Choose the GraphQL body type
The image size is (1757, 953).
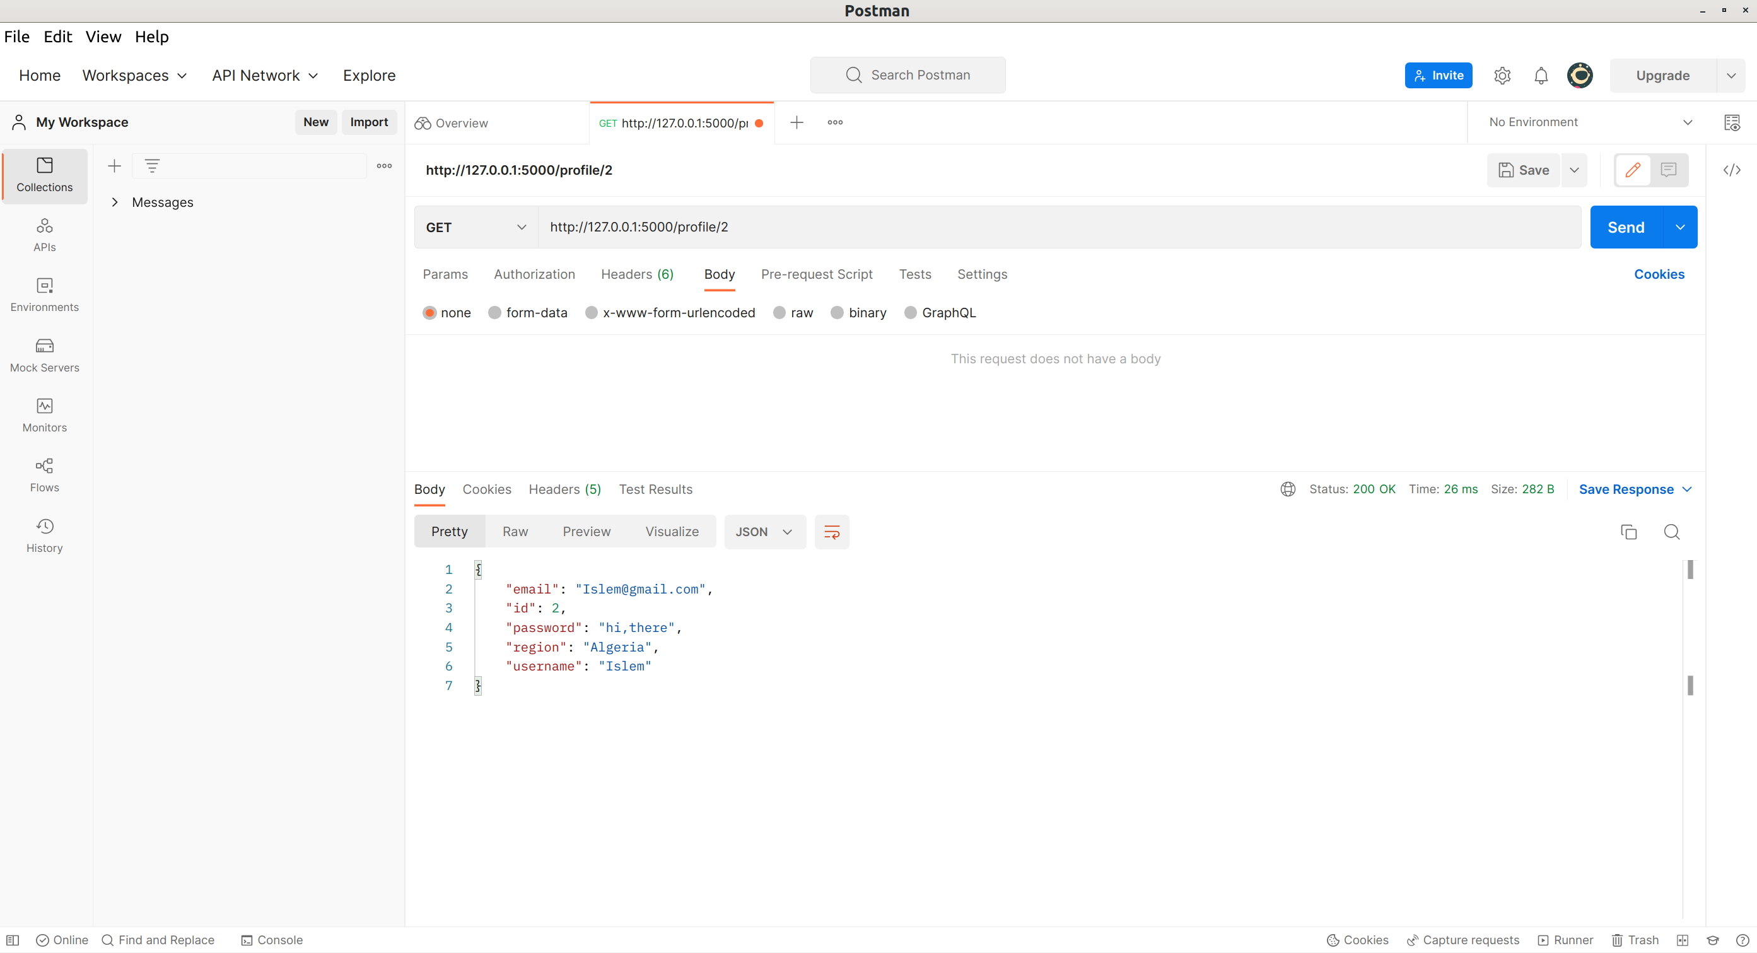(910, 312)
